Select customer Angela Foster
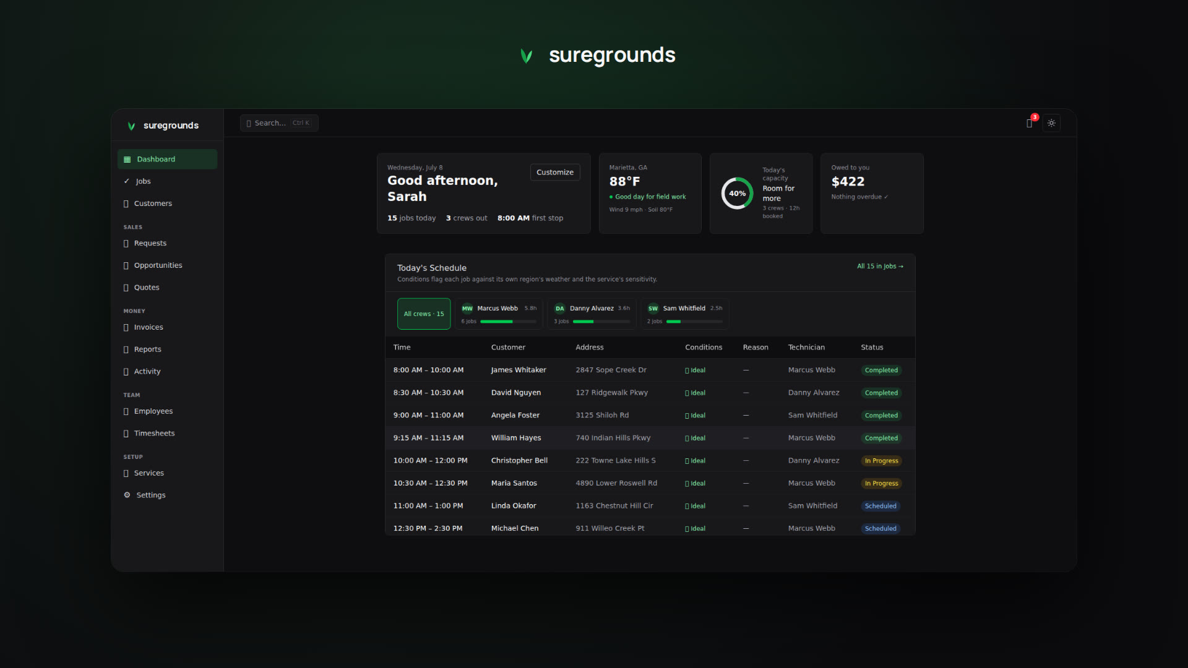 pyautogui.click(x=515, y=416)
